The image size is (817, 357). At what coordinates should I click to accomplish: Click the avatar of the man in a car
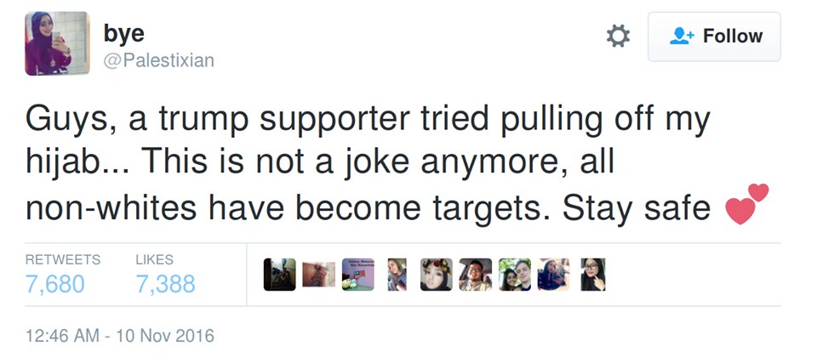point(475,274)
